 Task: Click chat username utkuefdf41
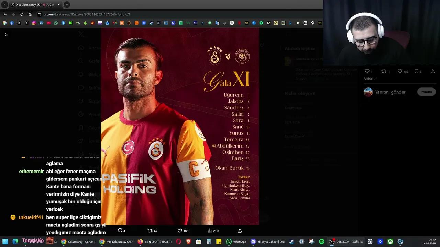tap(31, 217)
